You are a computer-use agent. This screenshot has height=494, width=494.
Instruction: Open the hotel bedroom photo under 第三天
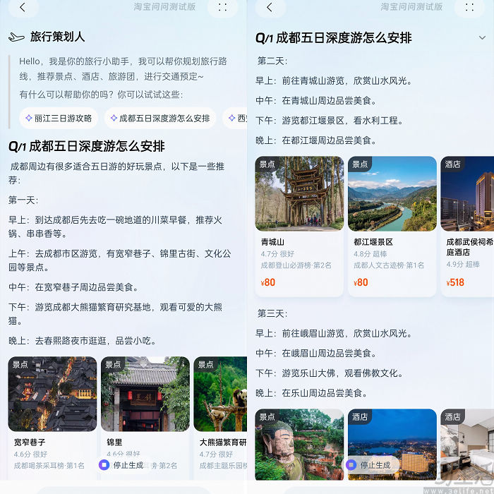click(467, 444)
